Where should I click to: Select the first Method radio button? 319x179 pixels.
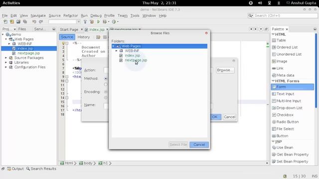[x=106, y=79]
